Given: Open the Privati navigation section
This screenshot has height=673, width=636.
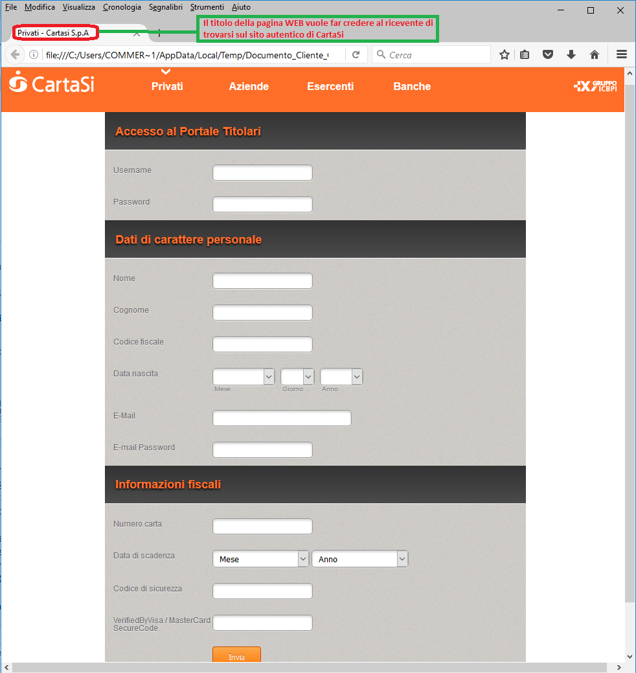Looking at the screenshot, I should click(167, 86).
